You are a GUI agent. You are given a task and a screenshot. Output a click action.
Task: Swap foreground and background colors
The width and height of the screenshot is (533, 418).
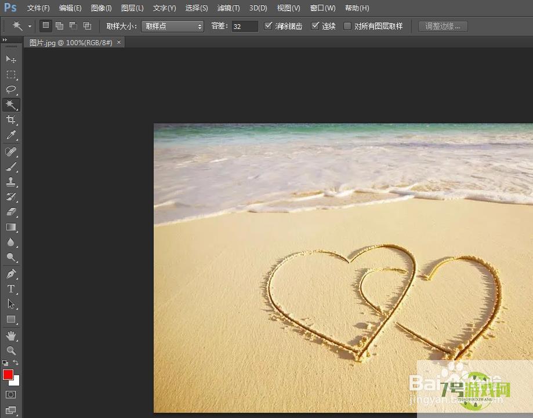[16, 362]
